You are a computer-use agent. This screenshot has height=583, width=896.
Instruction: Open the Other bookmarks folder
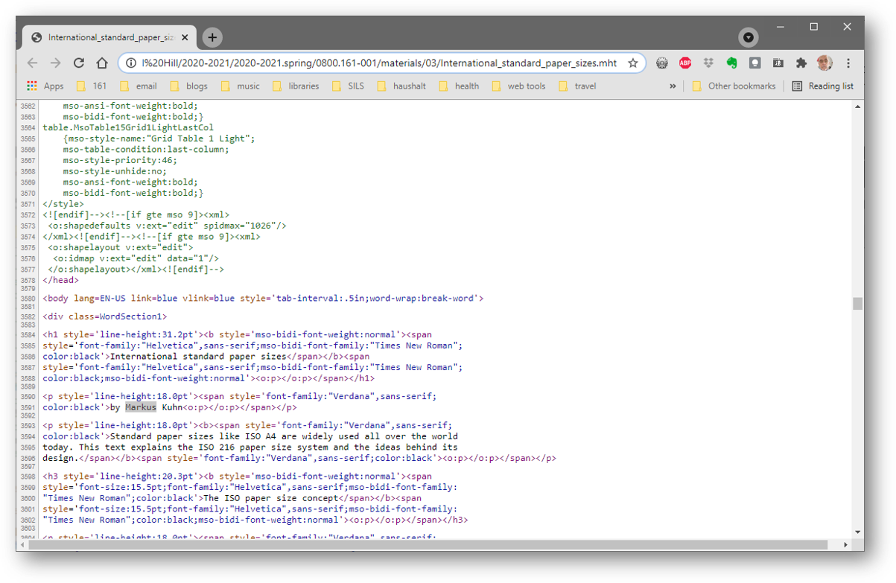[734, 86]
